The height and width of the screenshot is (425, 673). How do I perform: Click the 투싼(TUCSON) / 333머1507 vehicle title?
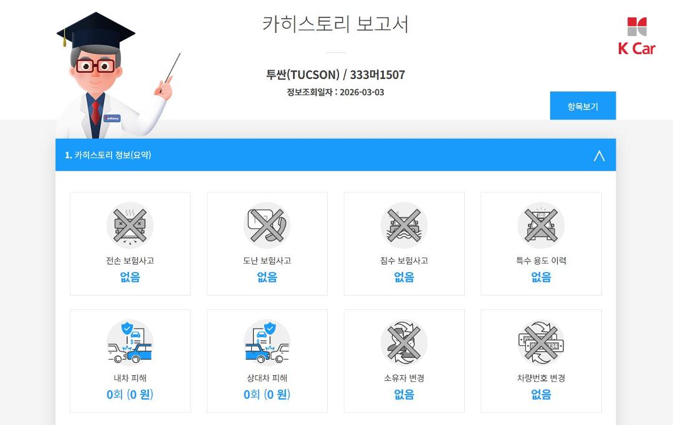(335, 75)
